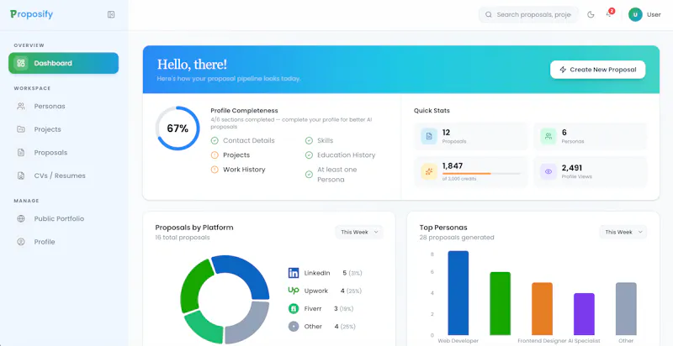This screenshot has width=673, height=346.
Task: Click the 67% profile completeness ring
Action: coord(178,128)
